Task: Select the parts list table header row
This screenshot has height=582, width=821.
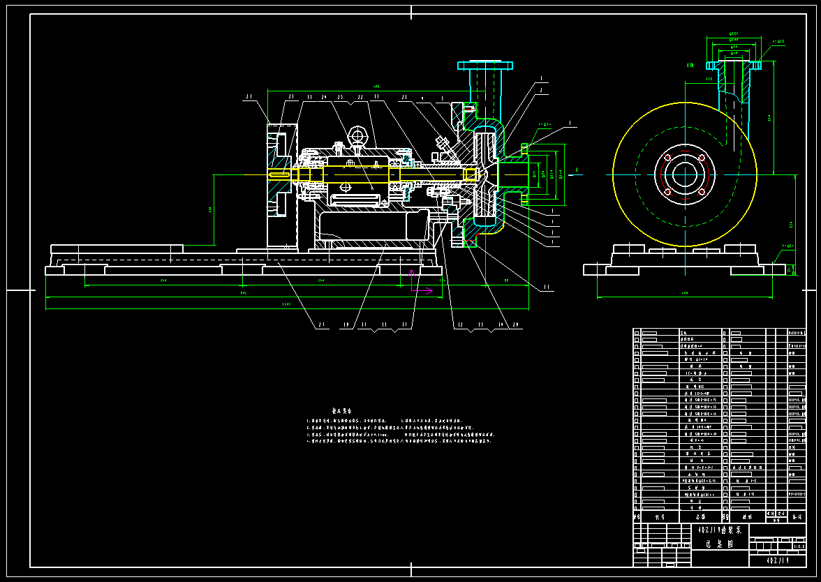Action: 719,517
